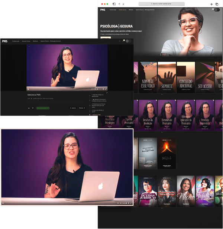Open the 'Suporte' course card
The image size is (223, 229).
click(x=167, y=77)
